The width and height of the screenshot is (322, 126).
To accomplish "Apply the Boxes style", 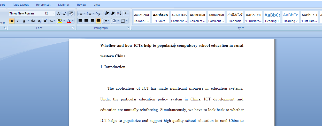I will [x=160, y=17].
